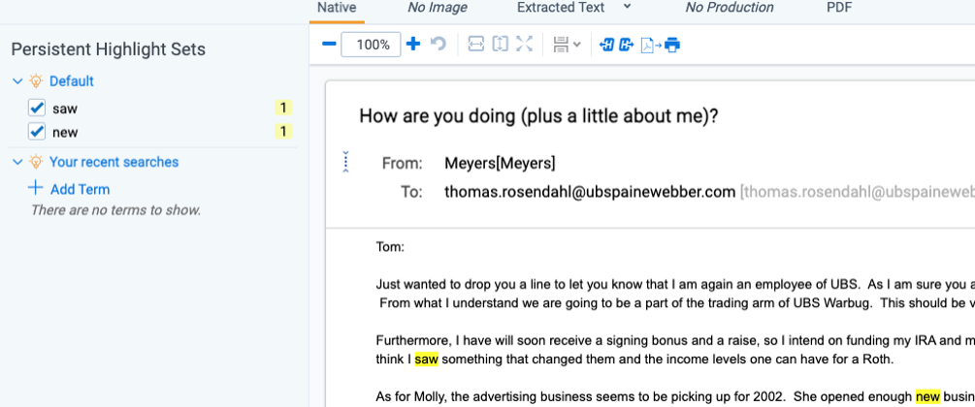Click highlighted word 'saw' in email body
The width and height of the screenshot is (975, 407).
coord(427,360)
